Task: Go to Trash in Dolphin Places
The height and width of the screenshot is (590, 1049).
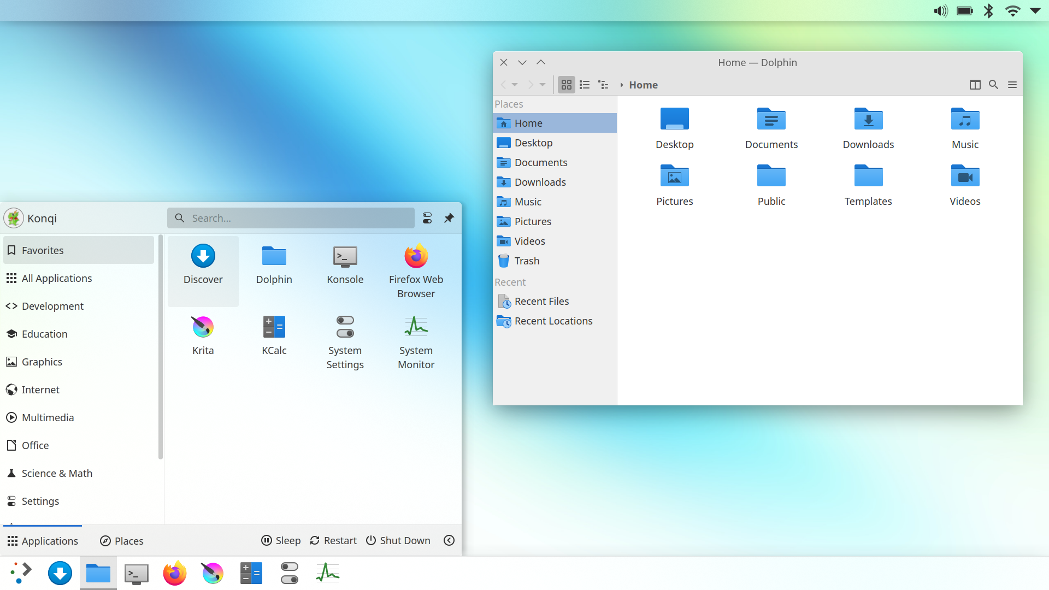Action: coord(555,261)
